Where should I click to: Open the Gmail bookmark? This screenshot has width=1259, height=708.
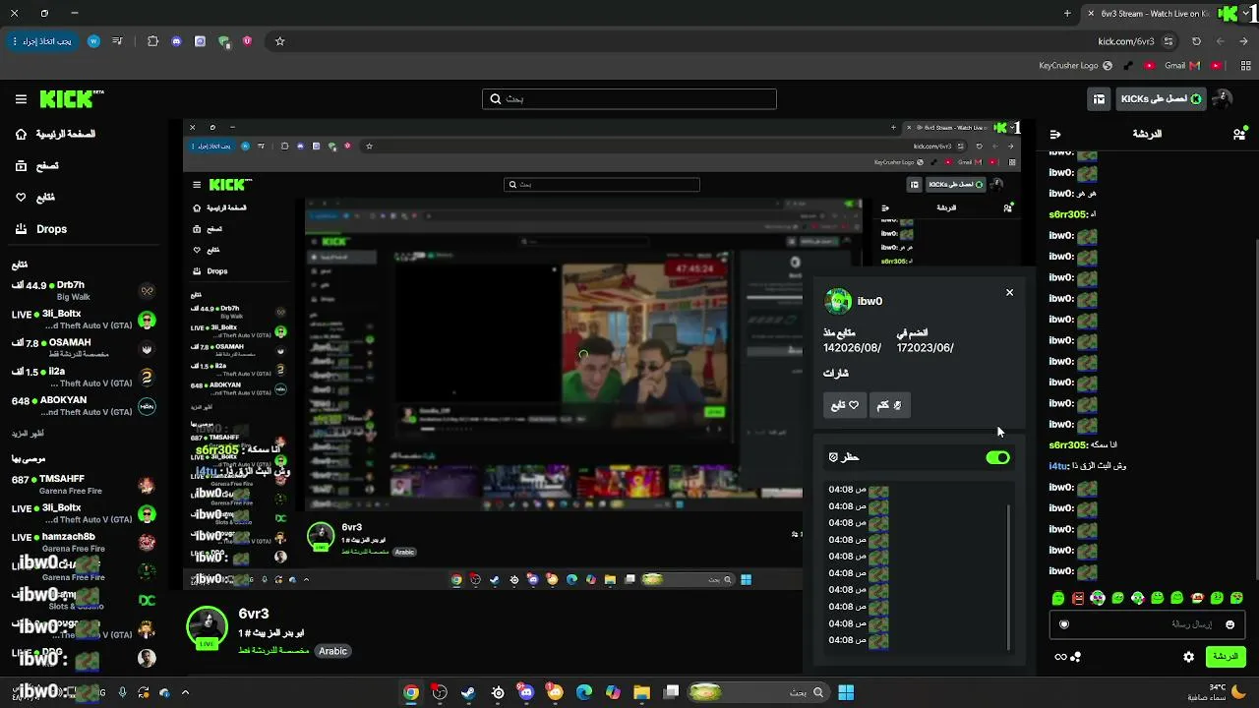(x=1181, y=66)
